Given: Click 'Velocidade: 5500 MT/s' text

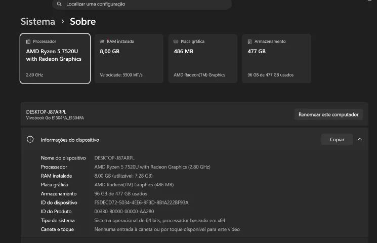Looking at the screenshot, I should click(121, 75).
